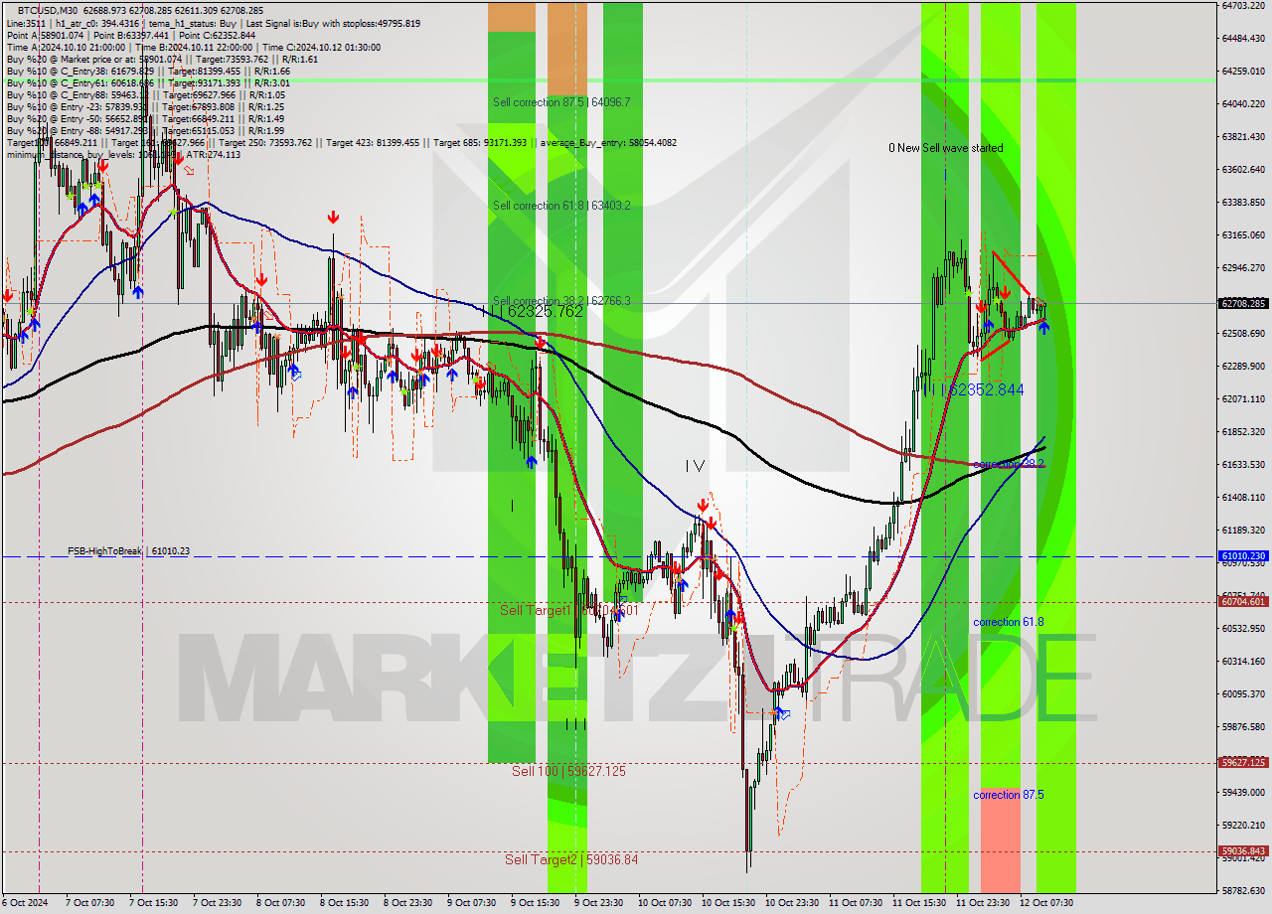Click the 'I V' wave marker label
This screenshot has width=1272, height=914.
pyautogui.click(x=695, y=465)
